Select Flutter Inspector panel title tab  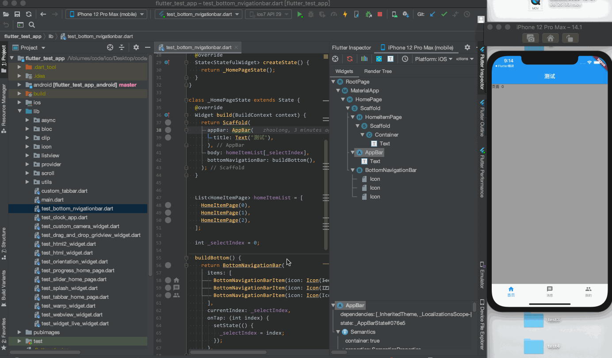coord(352,47)
